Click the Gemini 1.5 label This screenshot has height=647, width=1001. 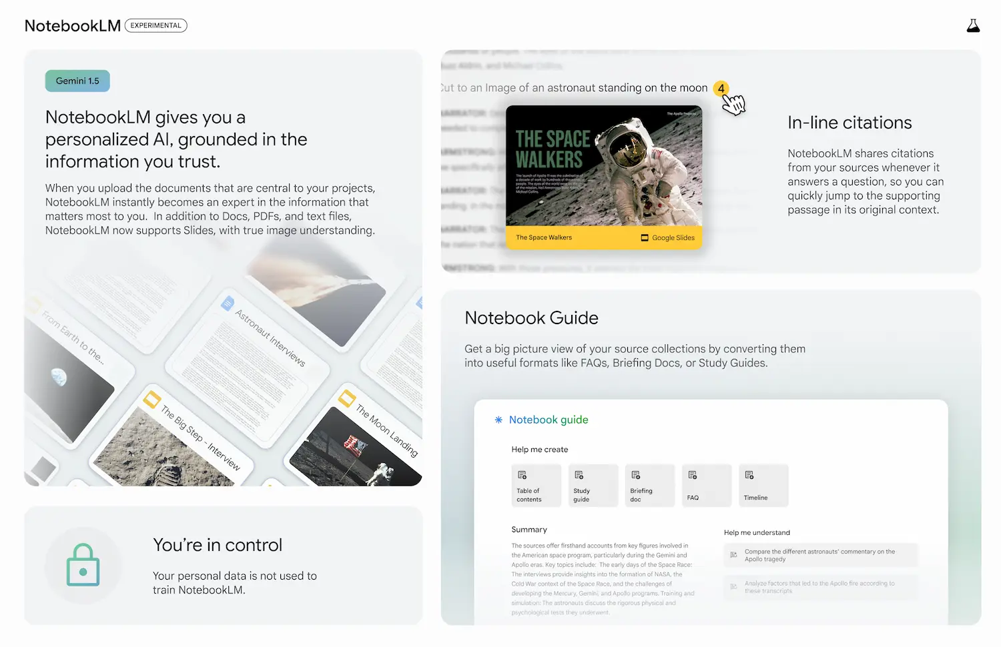point(77,81)
